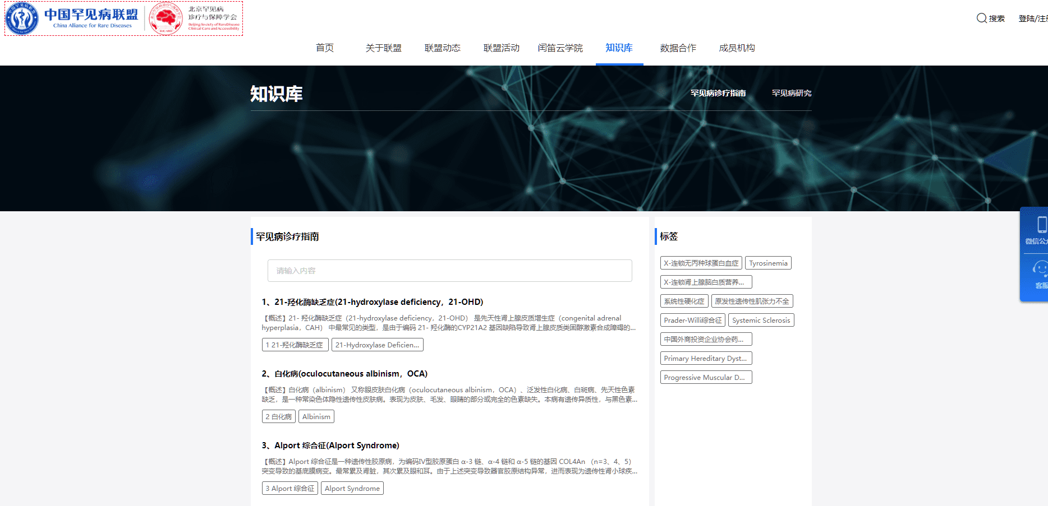Select sidebar tag Systemic Sclerosis

[761, 321]
